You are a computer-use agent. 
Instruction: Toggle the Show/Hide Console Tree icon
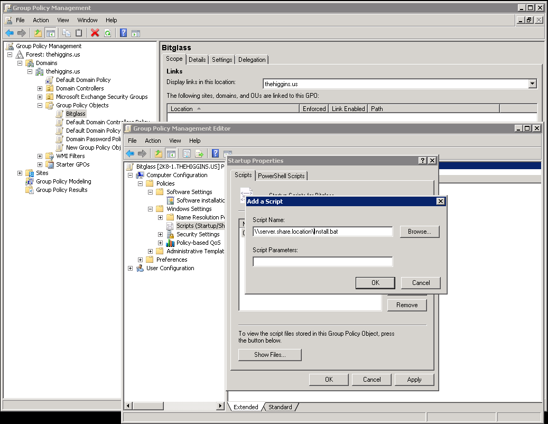click(50, 33)
